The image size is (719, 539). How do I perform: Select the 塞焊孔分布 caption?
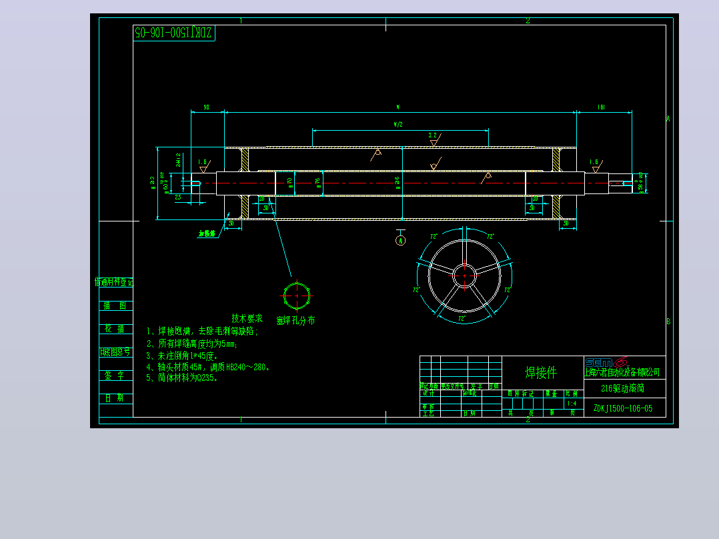pyautogui.click(x=295, y=321)
